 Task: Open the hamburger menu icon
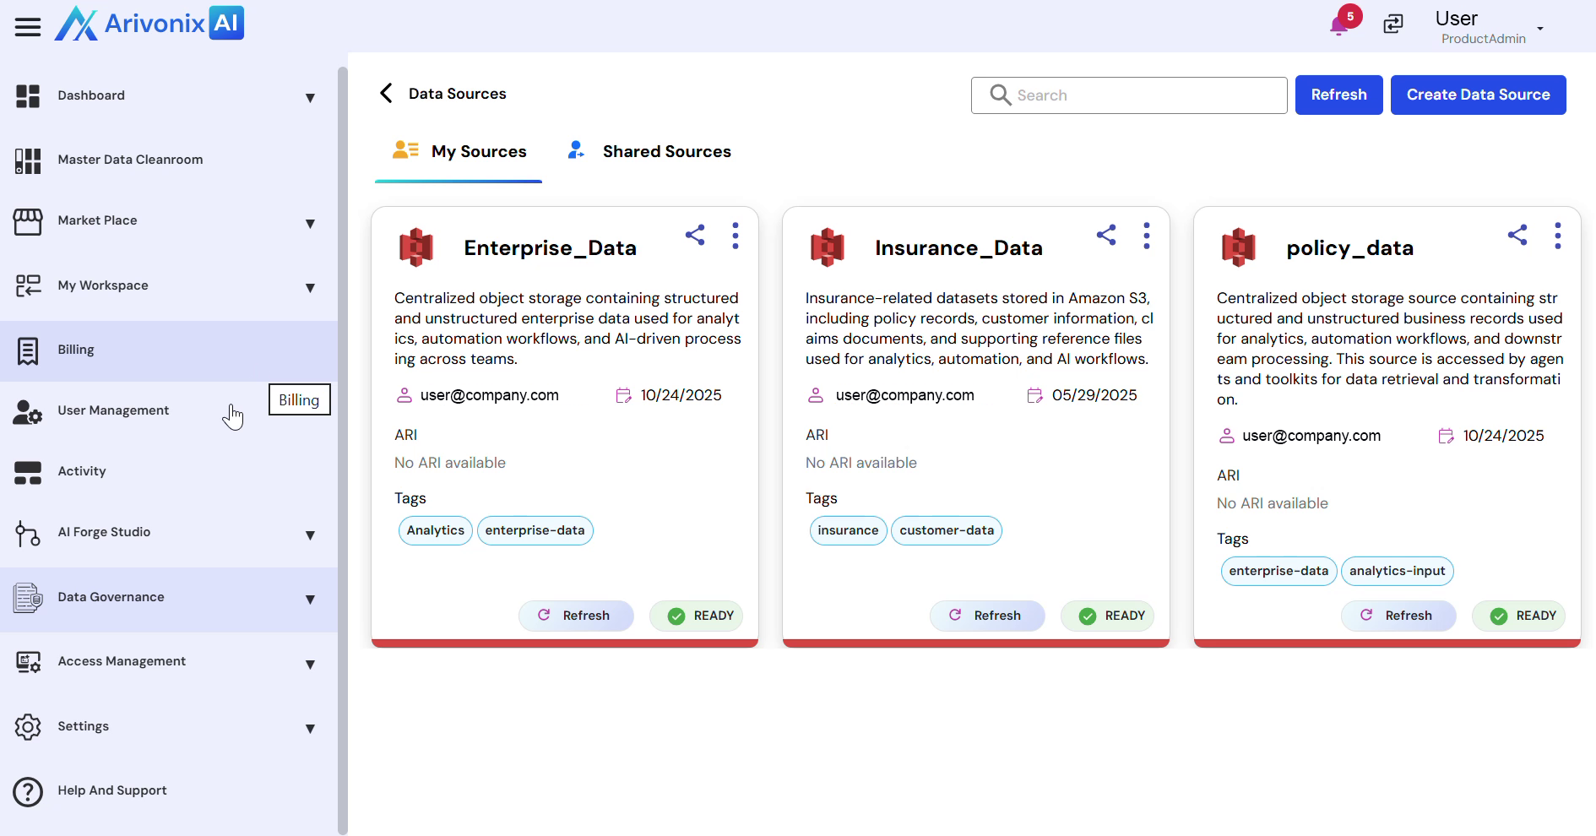coord(27,27)
